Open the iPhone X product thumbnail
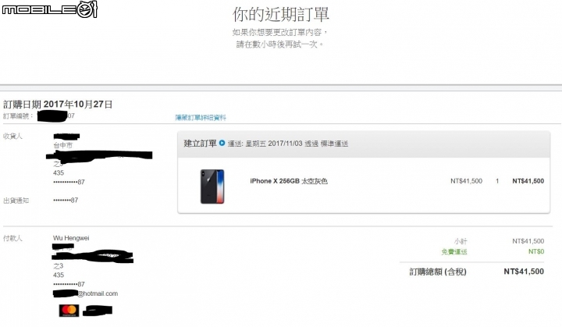Viewport: 562px width, 327px height. (212, 187)
